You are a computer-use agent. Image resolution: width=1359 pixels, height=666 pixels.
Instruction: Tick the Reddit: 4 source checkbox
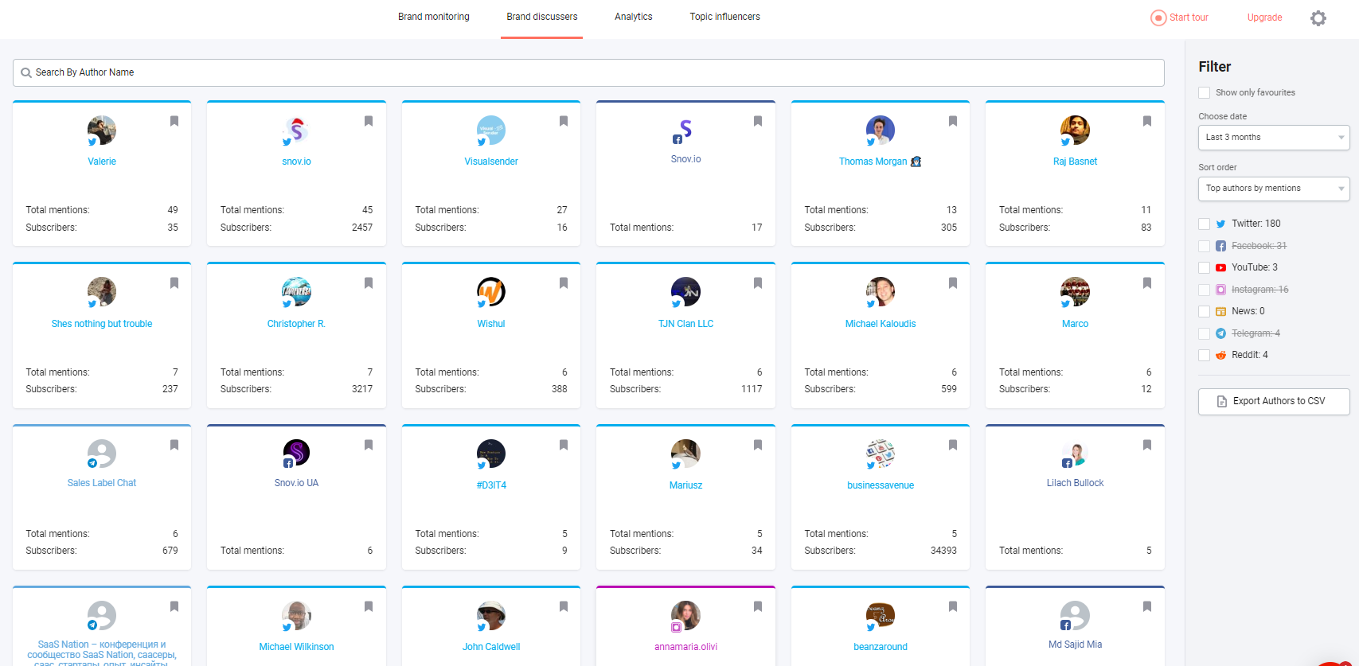pyautogui.click(x=1205, y=355)
